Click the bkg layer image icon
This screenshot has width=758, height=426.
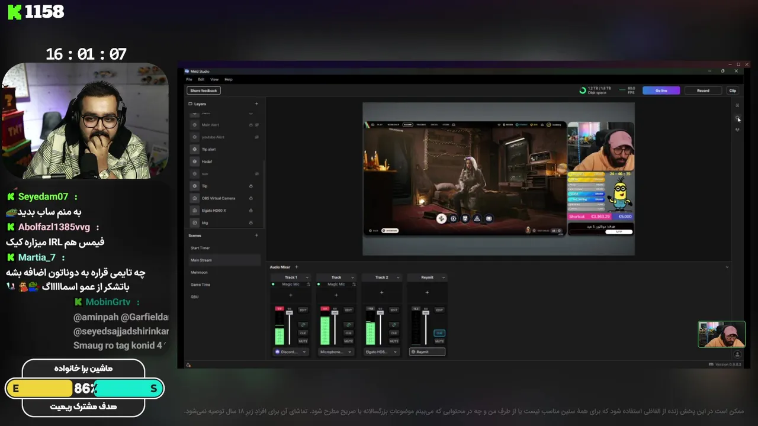pyautogui.click(x=195, y=222)
